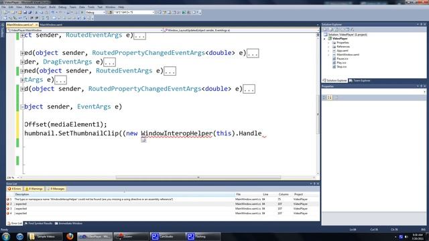
Task: Sort error list by Description column
Action: coord(125,194)
